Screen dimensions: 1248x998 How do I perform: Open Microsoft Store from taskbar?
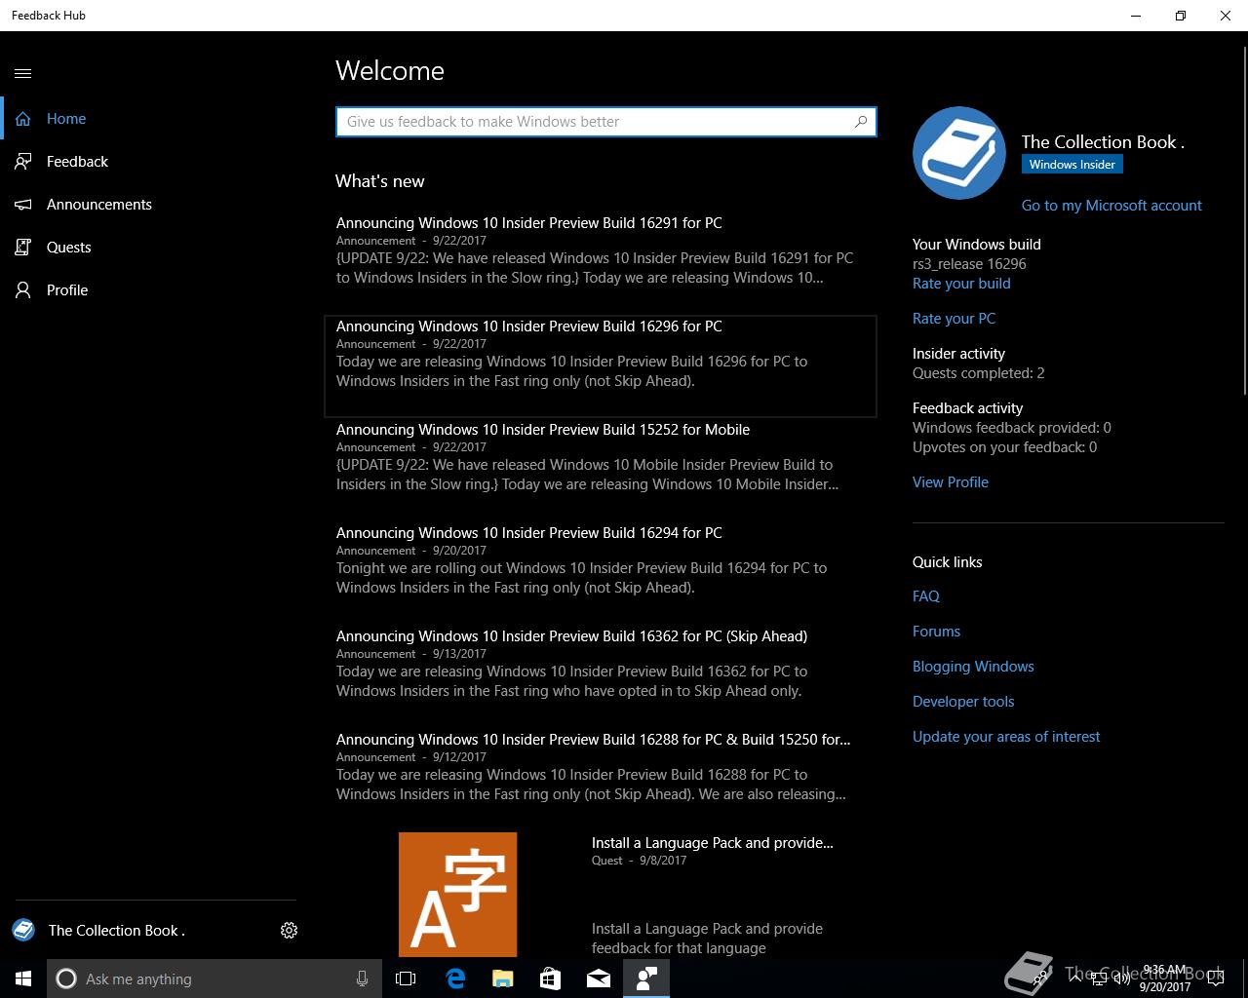(x=551, y=979)
